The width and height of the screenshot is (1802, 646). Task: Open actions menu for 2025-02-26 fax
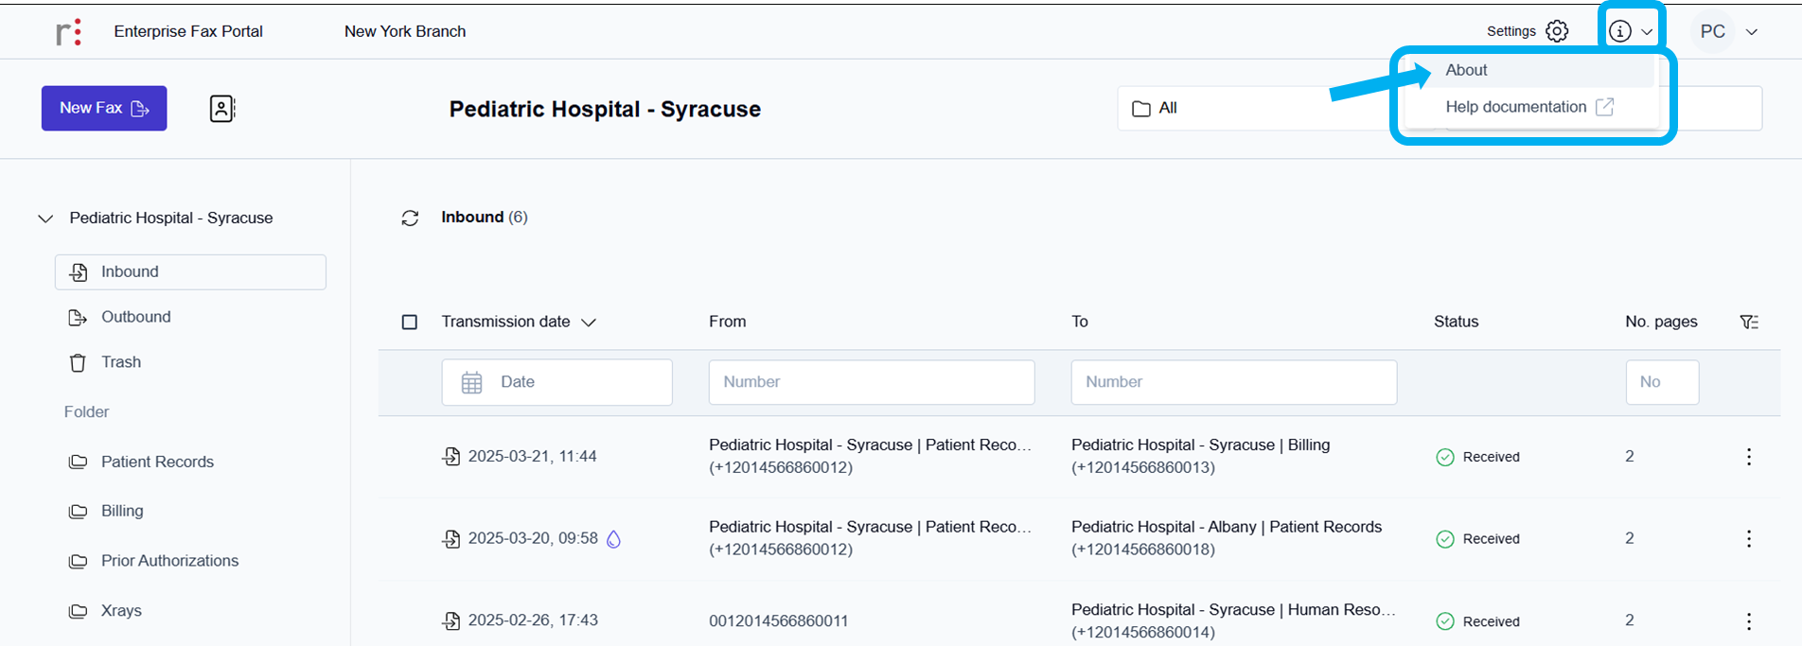[x=1748, y=621]
